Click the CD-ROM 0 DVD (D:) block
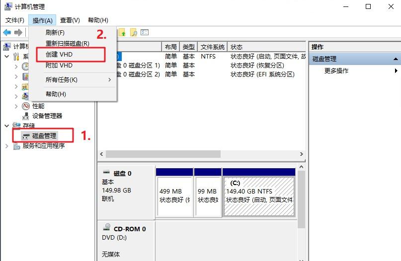 coord(126,241)
